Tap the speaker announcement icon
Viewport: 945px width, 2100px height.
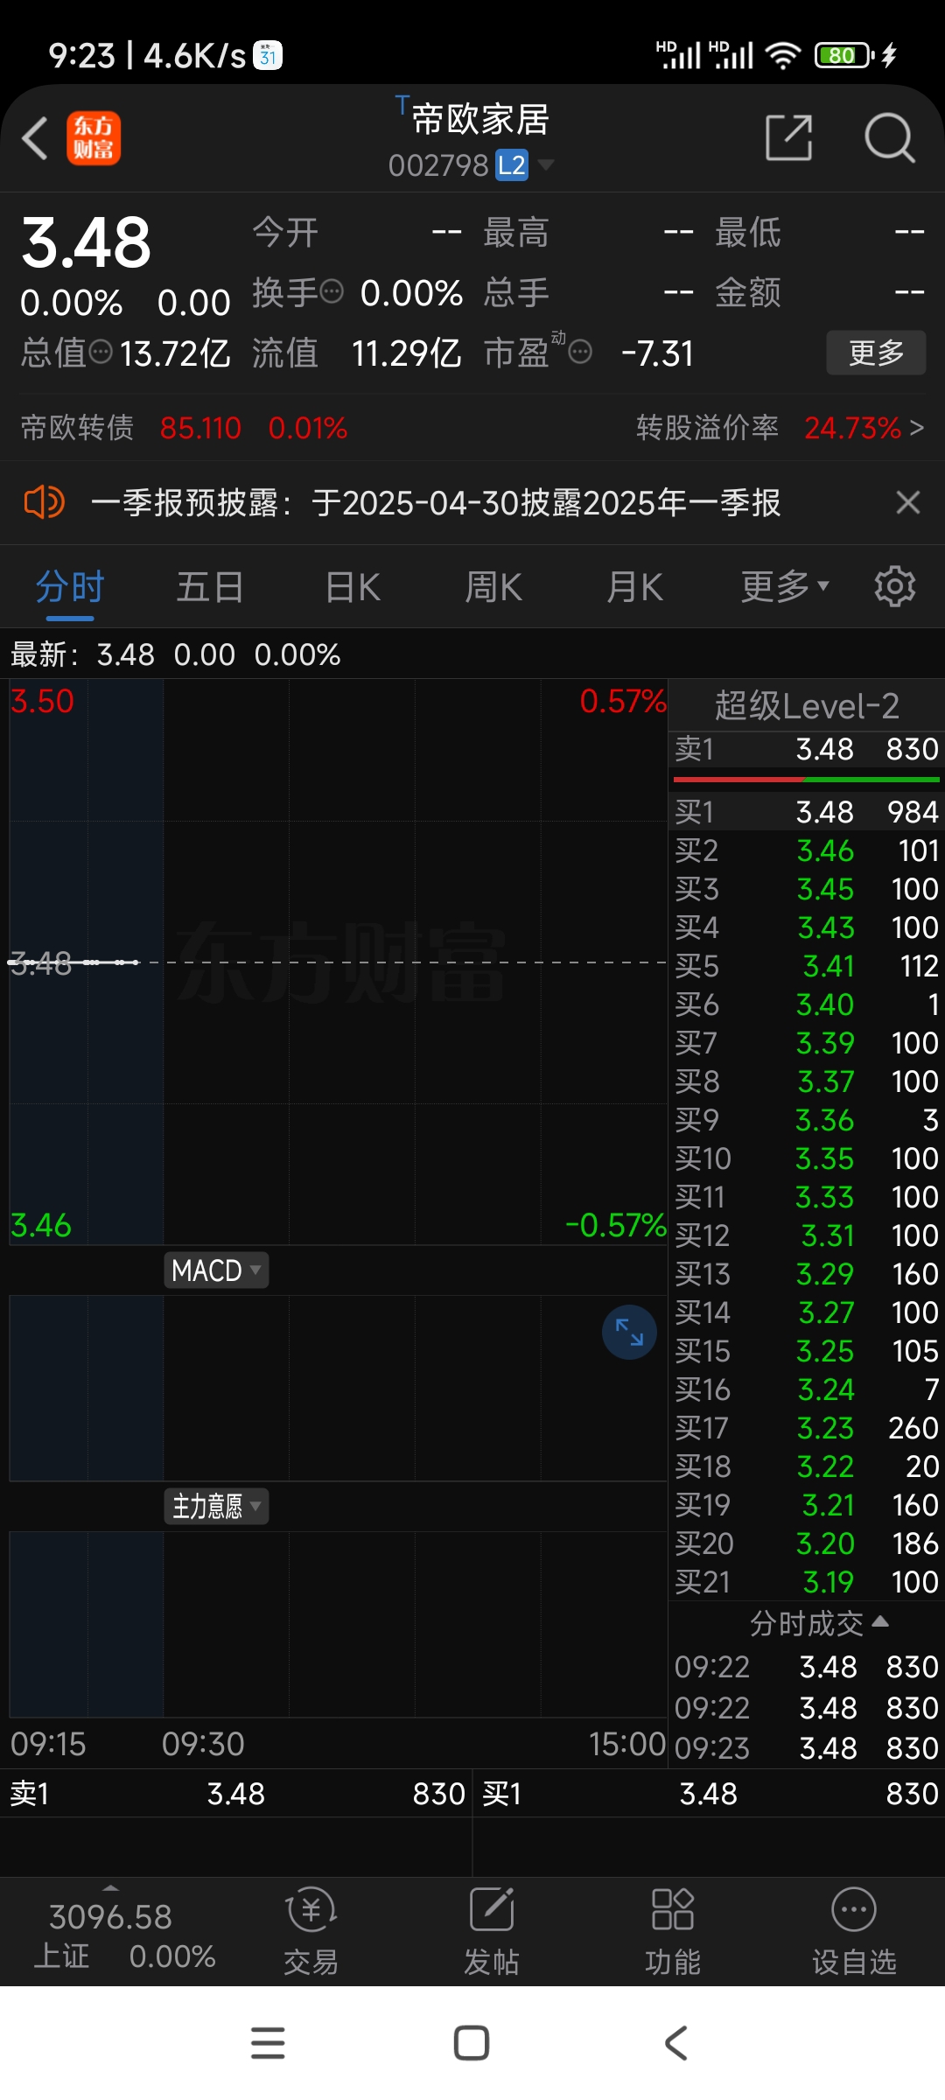[43, 503]
